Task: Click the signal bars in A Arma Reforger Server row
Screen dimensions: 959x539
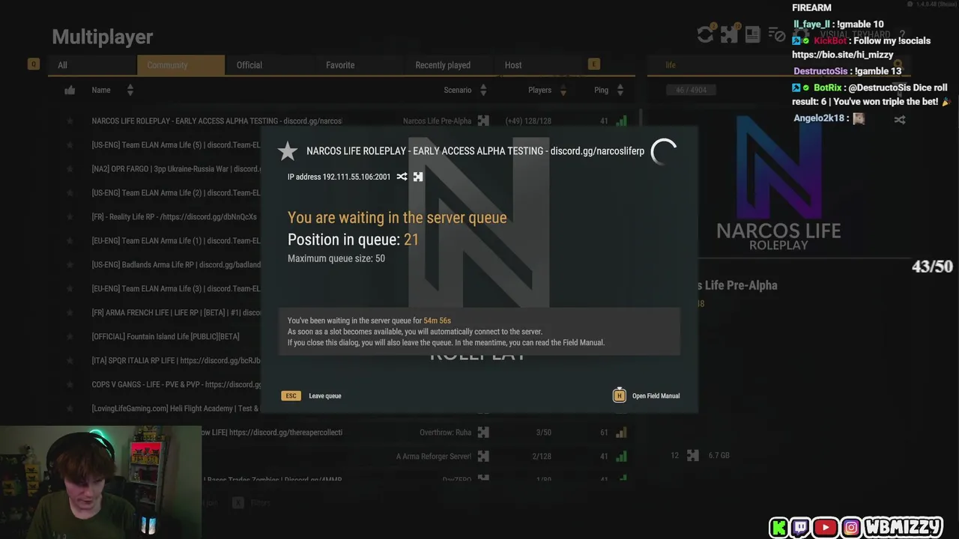Action: point(621,456)
